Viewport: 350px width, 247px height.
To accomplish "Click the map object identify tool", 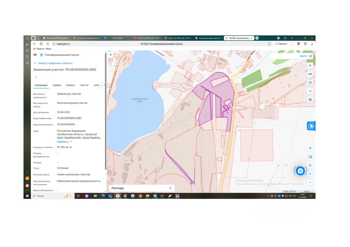I will pyautogui.click(x=310, y=165).
